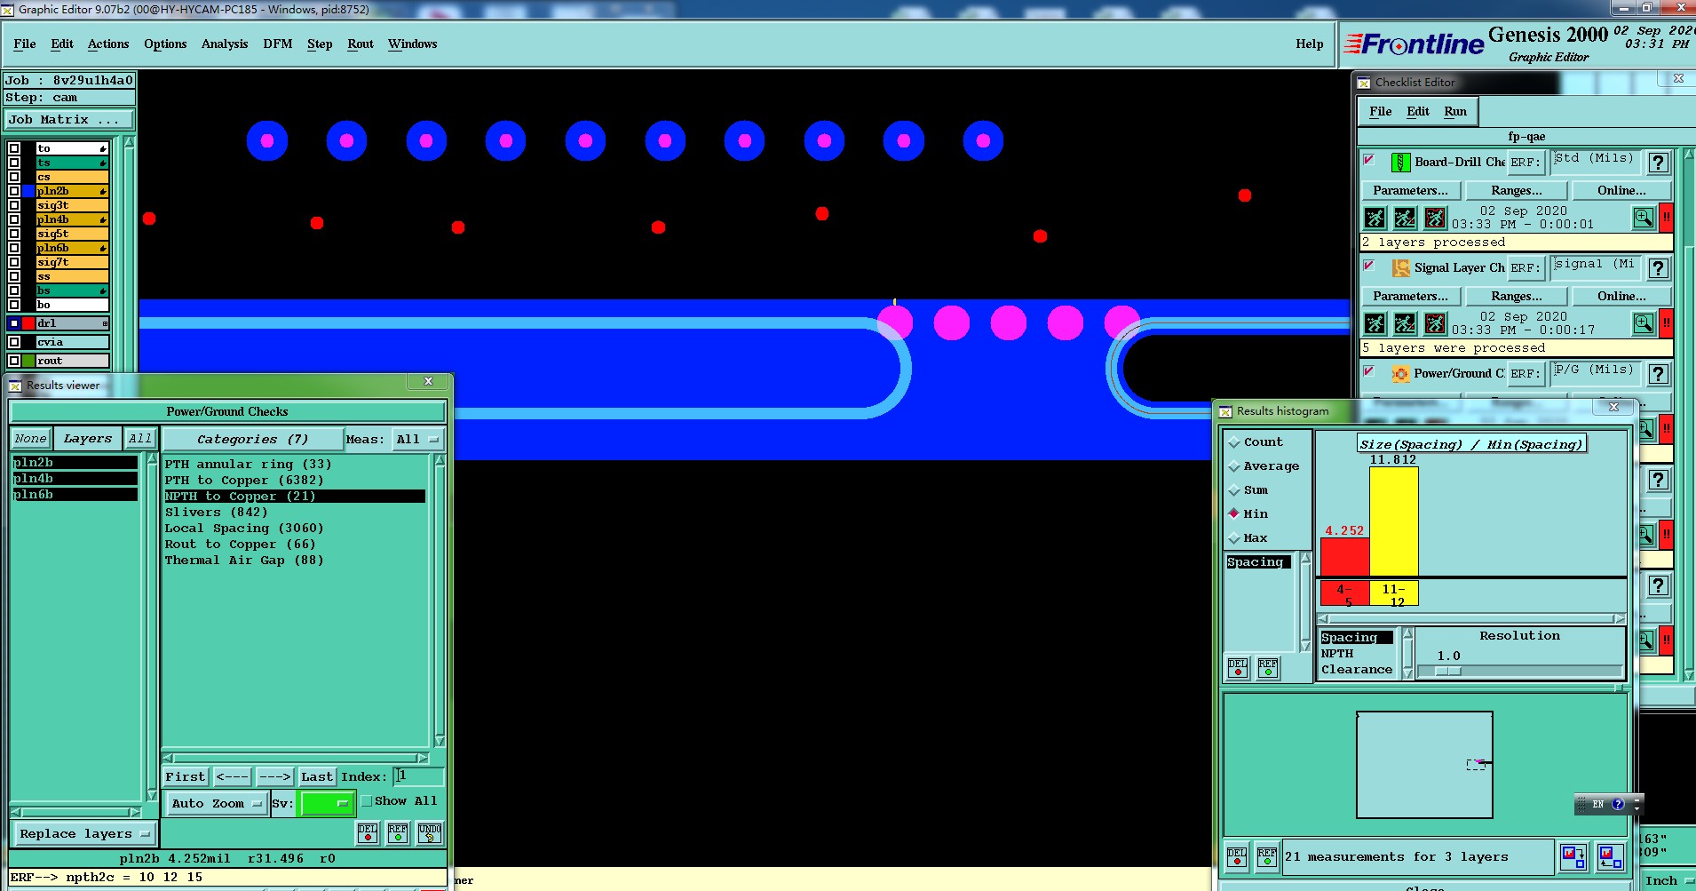Image resolution: width=1696 pixels, height=891 pixels.
Task: Click DEL icon in Results viewer bottom
Action: [368, 832]
